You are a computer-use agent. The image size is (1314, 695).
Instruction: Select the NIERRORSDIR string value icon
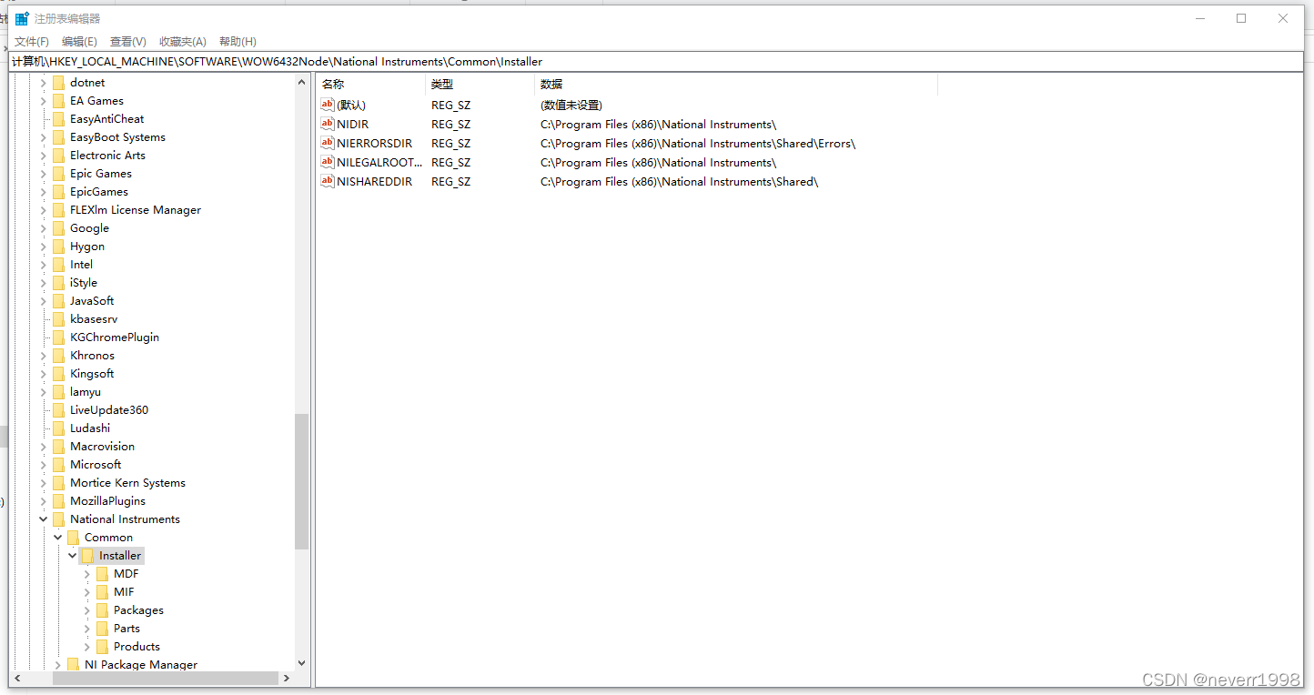point(328,143)
